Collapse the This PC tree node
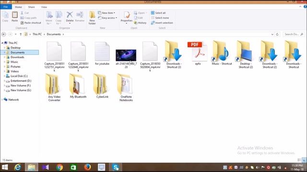Screen dimensions: 307x172 [2, 43]
